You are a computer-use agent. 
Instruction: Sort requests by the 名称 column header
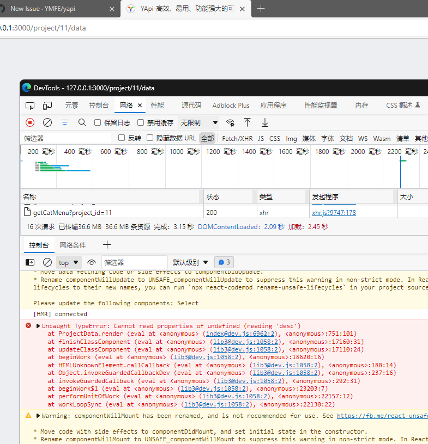coord(112,197)
